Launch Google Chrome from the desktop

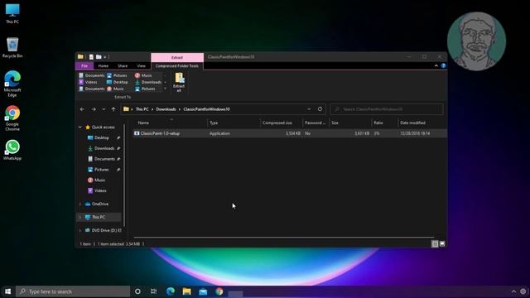(x=12, y=118)
